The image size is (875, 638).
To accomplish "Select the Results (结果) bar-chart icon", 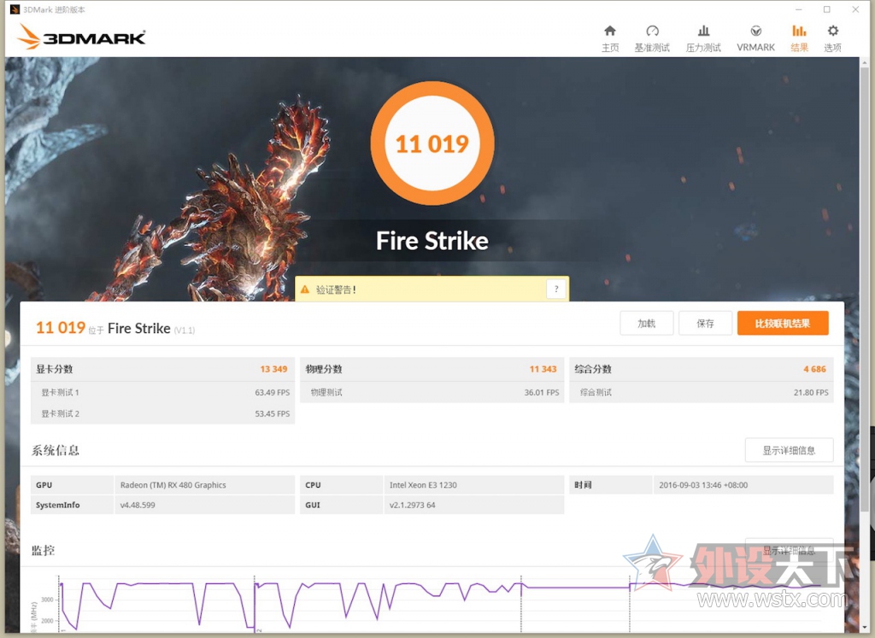I will [x=799, y=31].
